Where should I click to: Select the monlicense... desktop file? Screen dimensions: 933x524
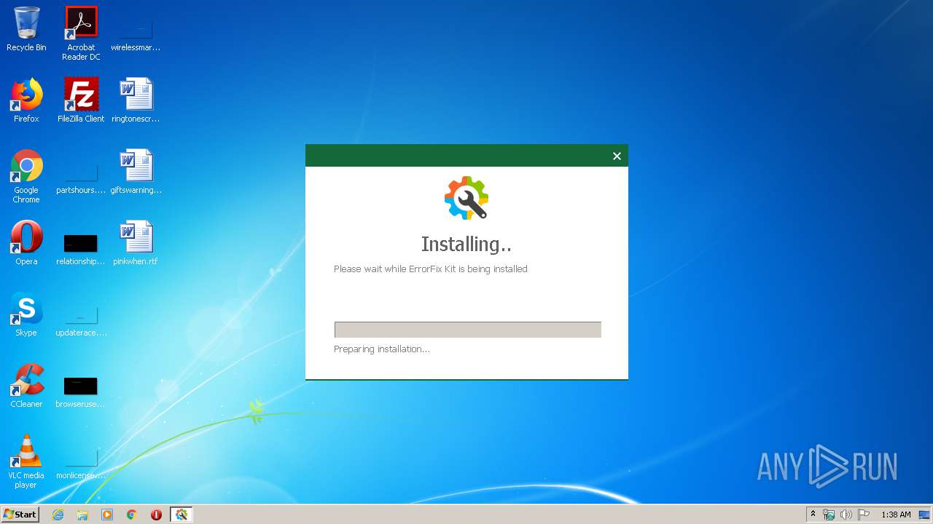click(81, 464)
